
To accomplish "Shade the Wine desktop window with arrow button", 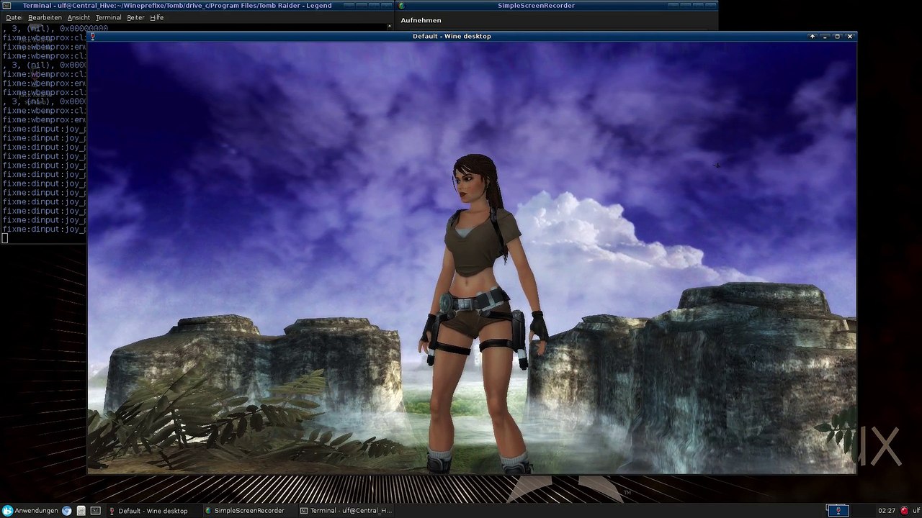I will (x=813, y=36).
